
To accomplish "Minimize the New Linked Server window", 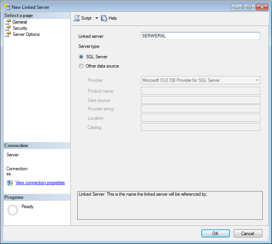I will [x=236, y=7].
